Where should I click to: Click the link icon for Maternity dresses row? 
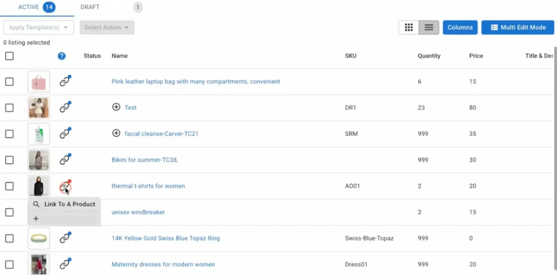tap(65, 264)
